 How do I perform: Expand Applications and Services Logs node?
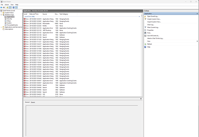tap(1, 27)
